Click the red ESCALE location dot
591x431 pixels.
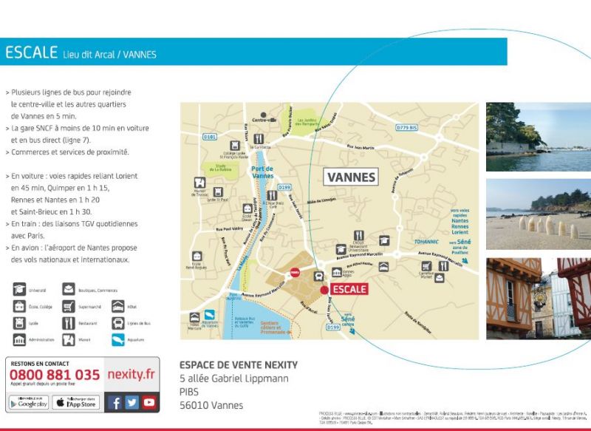coord(324,290)
